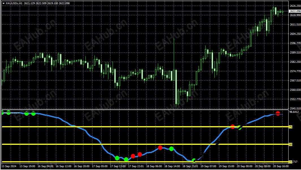Click the red signal dot just under the 50 line
Viewport: 301px width, 170px height.
click(x=160, y=148)
